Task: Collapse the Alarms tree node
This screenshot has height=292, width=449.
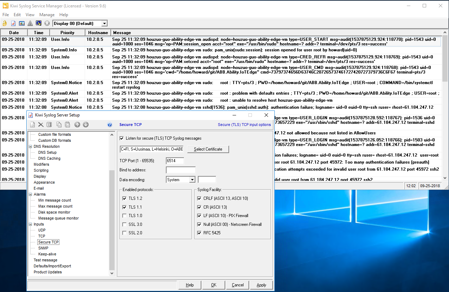Action: pos(30,194)
